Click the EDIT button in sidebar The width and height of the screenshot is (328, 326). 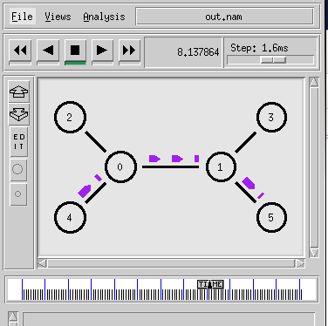point(19,142)
